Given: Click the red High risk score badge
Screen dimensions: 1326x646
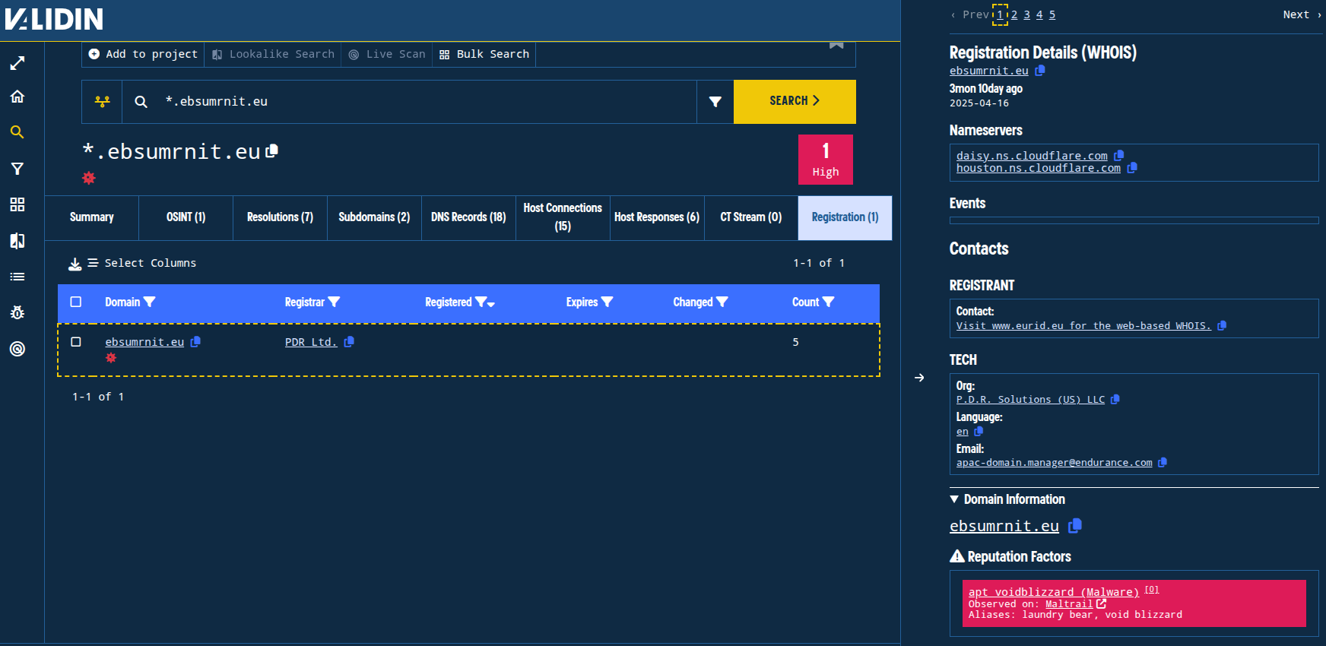Looking at the screenshot, I should pyautogui.click(x=826, y=160).
